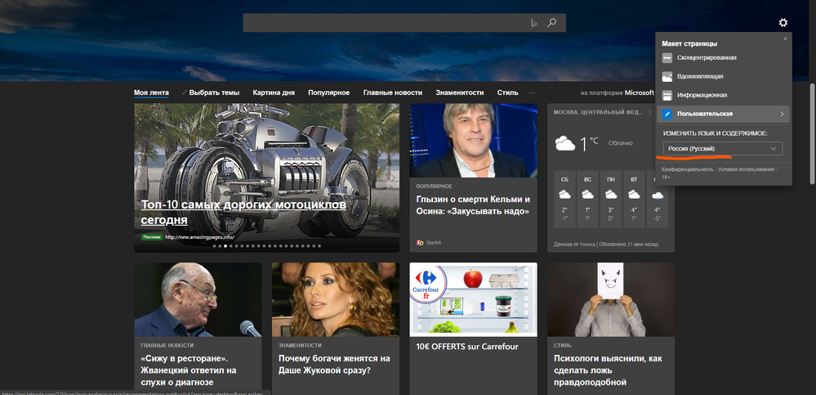Click the Даша Жукова article photo
The height and width of the screenshot is (395, 816).
pyautogui.click(x=336, y=299)
